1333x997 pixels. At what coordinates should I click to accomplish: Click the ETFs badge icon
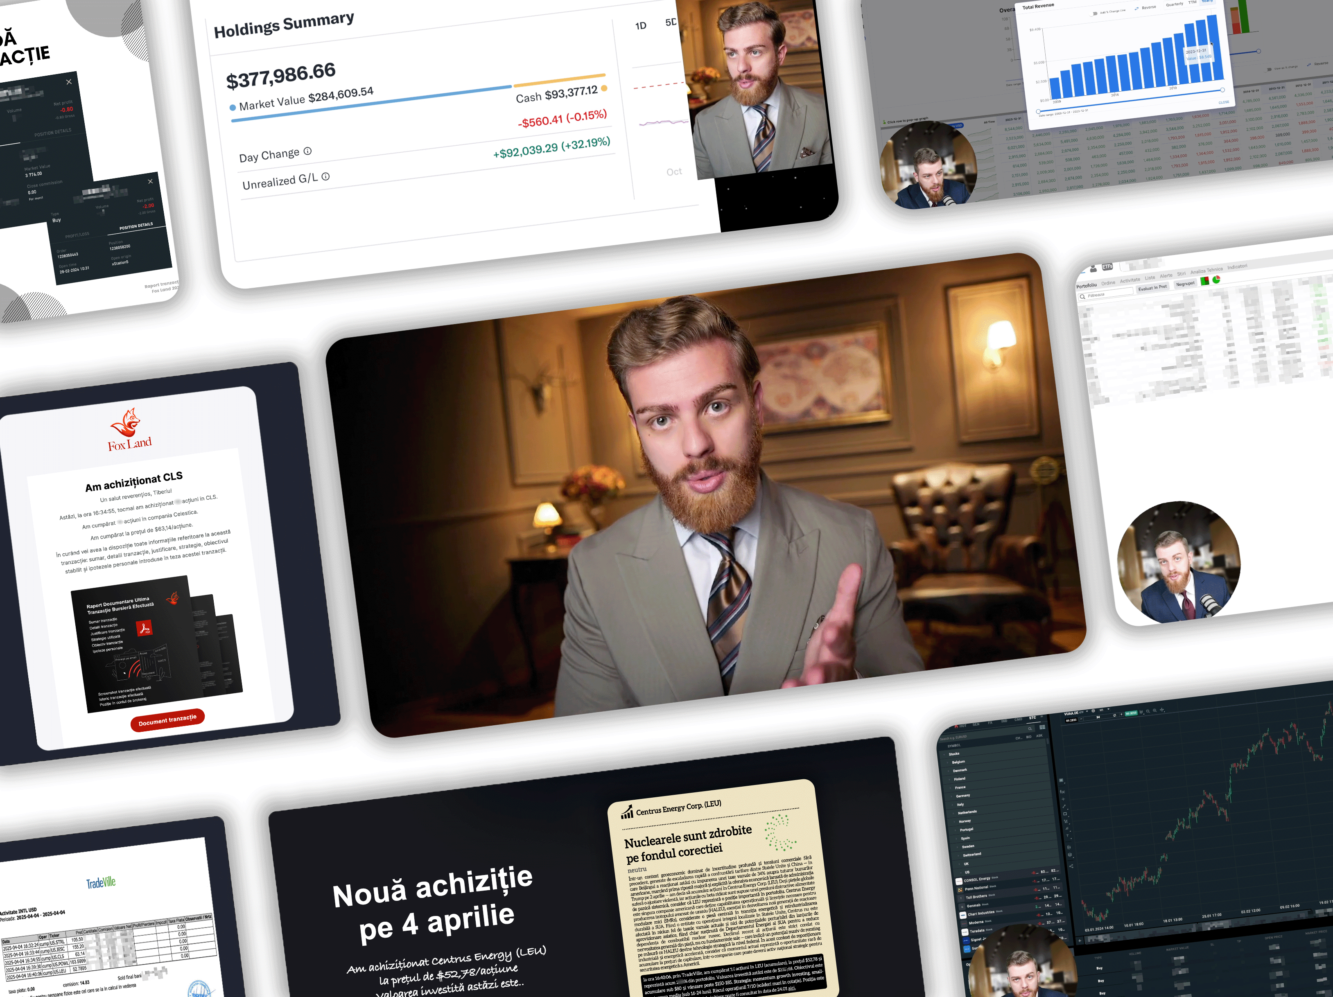click(x=1107, y=267)
